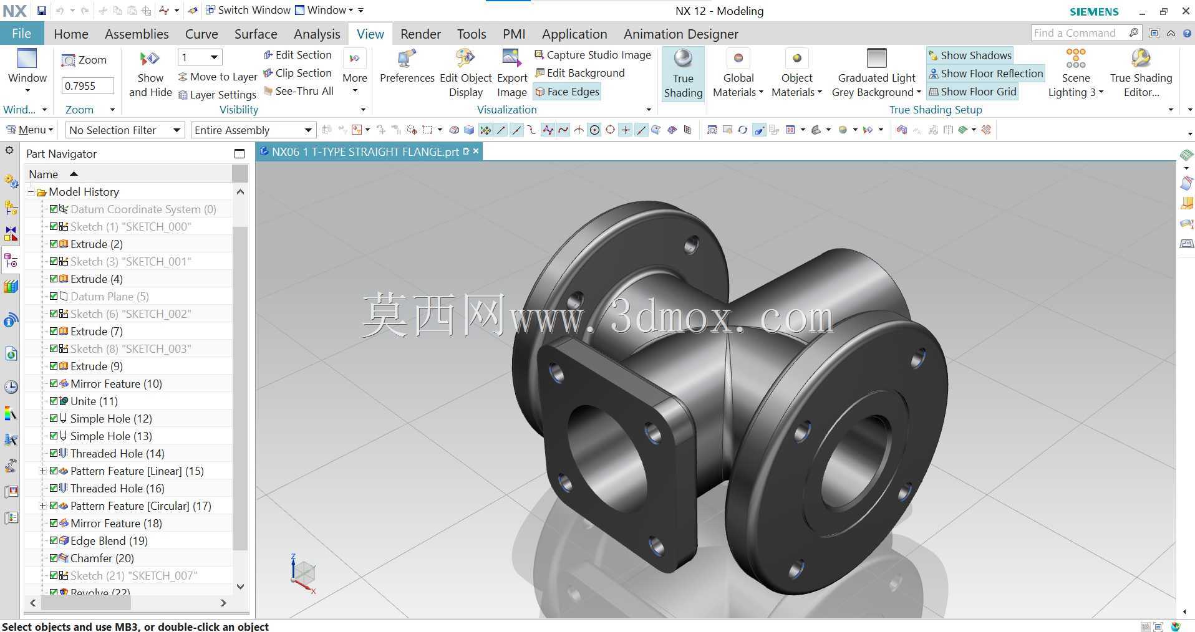Screen dimensions: 1195x632
Task: Click Clip Section icon
Action: (x=268, y=73)
